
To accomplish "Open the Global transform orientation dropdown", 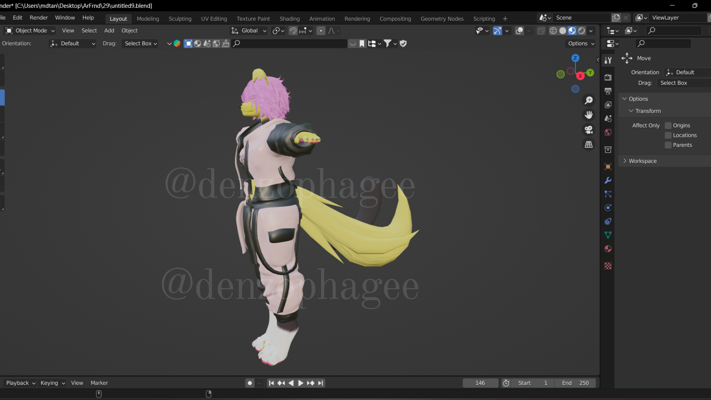I will click(x=249, y=31).
